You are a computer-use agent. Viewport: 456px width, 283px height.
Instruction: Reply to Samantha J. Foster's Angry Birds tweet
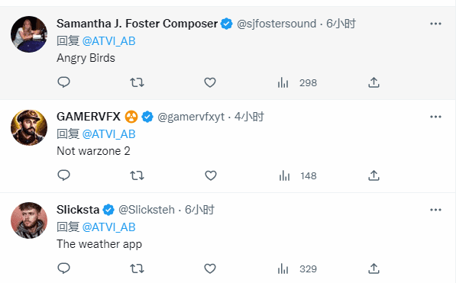click(63, 82)
